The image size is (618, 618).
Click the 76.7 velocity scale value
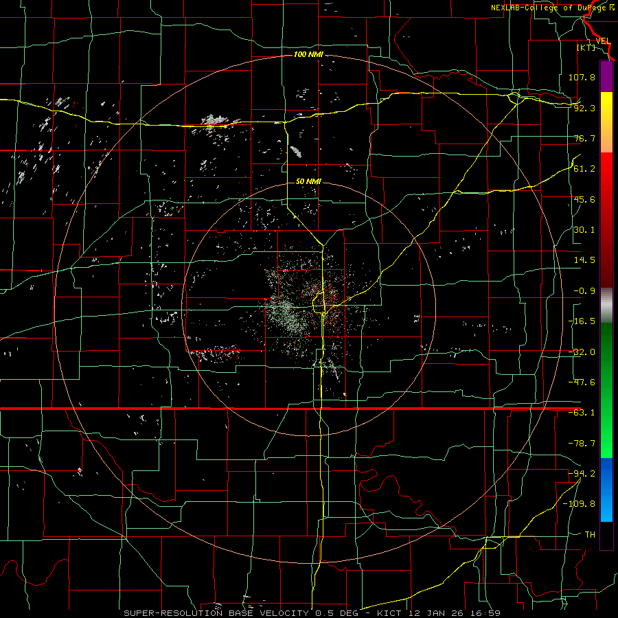584,138
